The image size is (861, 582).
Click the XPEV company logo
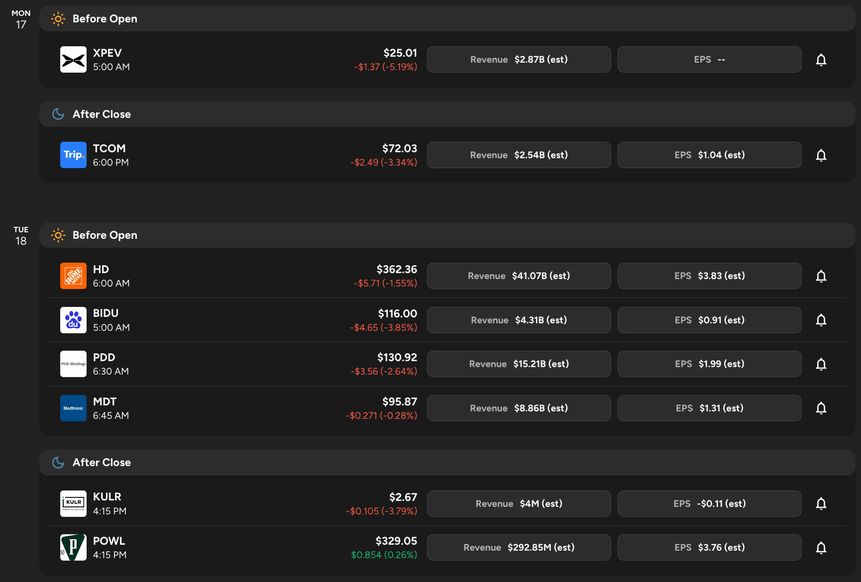[73, 60]
